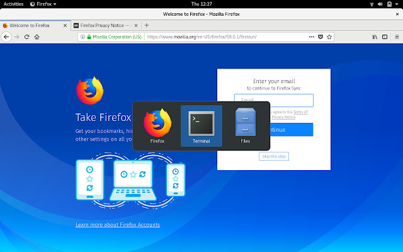The height and width of the screenshot is (252, 403).
Task: Select Terminal in the app switcher
Action: coord(201,126)
